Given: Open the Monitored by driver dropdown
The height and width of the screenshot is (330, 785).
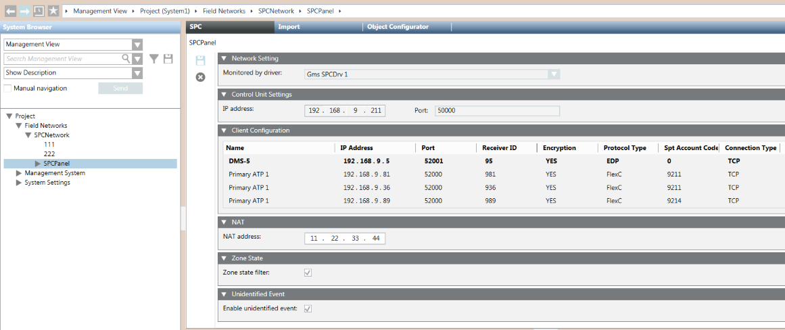Looking at the screenshot, I should (554, 74).
